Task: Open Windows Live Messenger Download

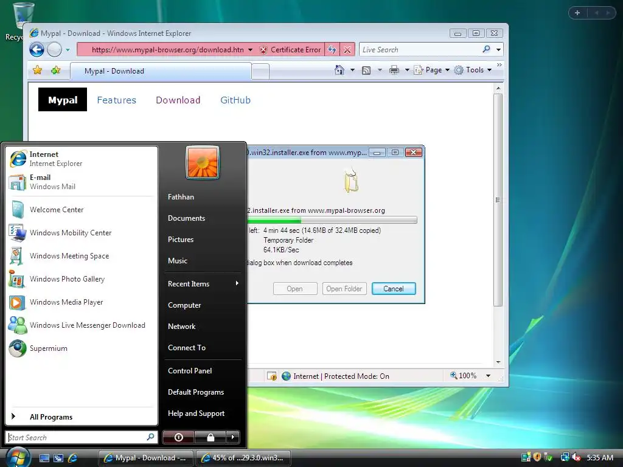Action: coord(81,325)
